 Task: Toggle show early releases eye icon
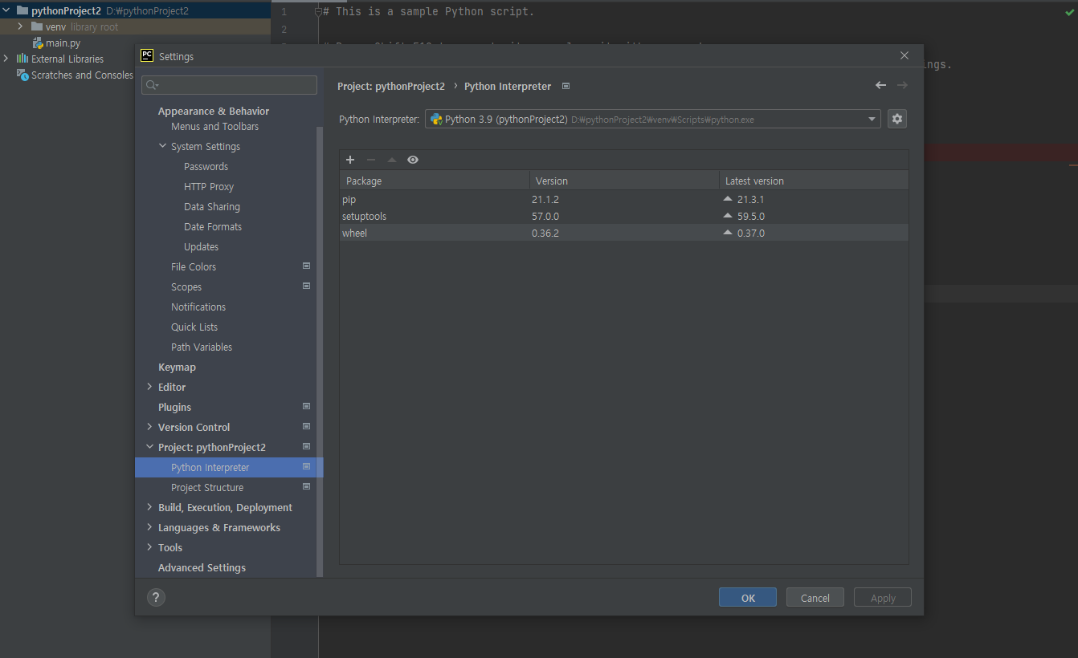tap(413, 160)
